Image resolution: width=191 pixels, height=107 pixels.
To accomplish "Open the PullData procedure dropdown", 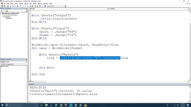I will click(189, 9).
